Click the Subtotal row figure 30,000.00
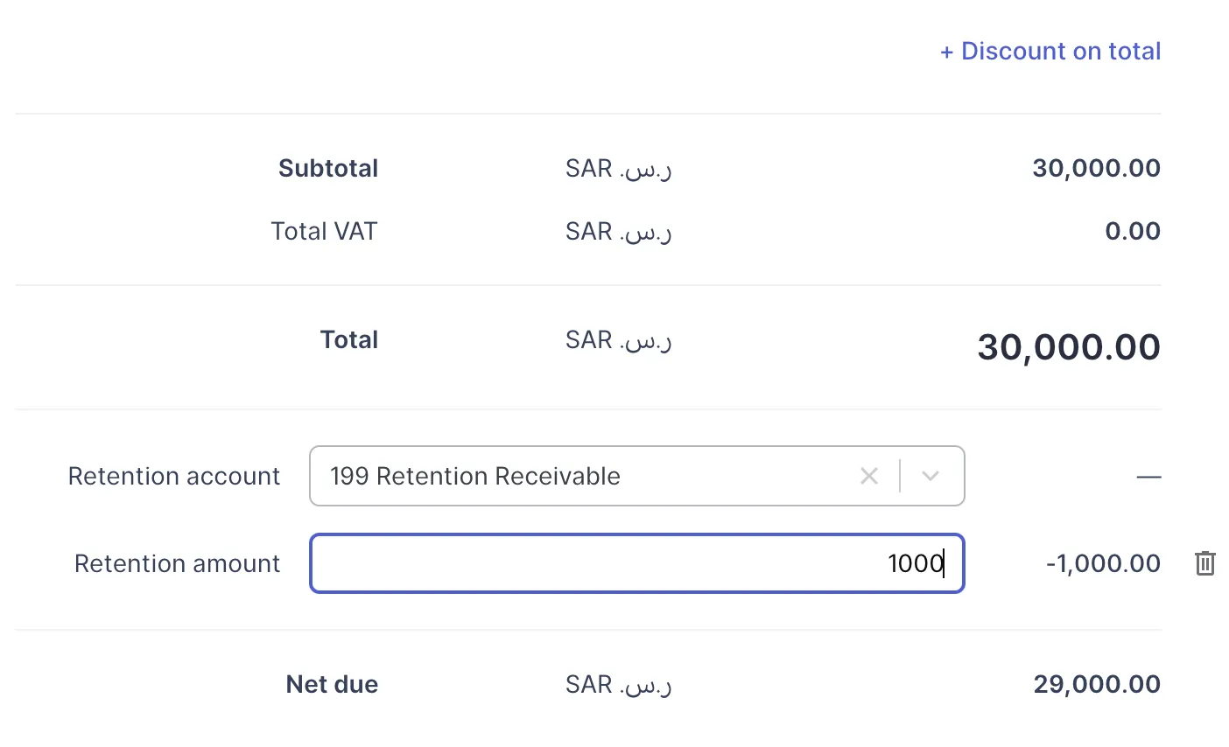Image resolution: width=1229 pixels, height=747 pixels. pyautogui.click(x=1095, y=168)
